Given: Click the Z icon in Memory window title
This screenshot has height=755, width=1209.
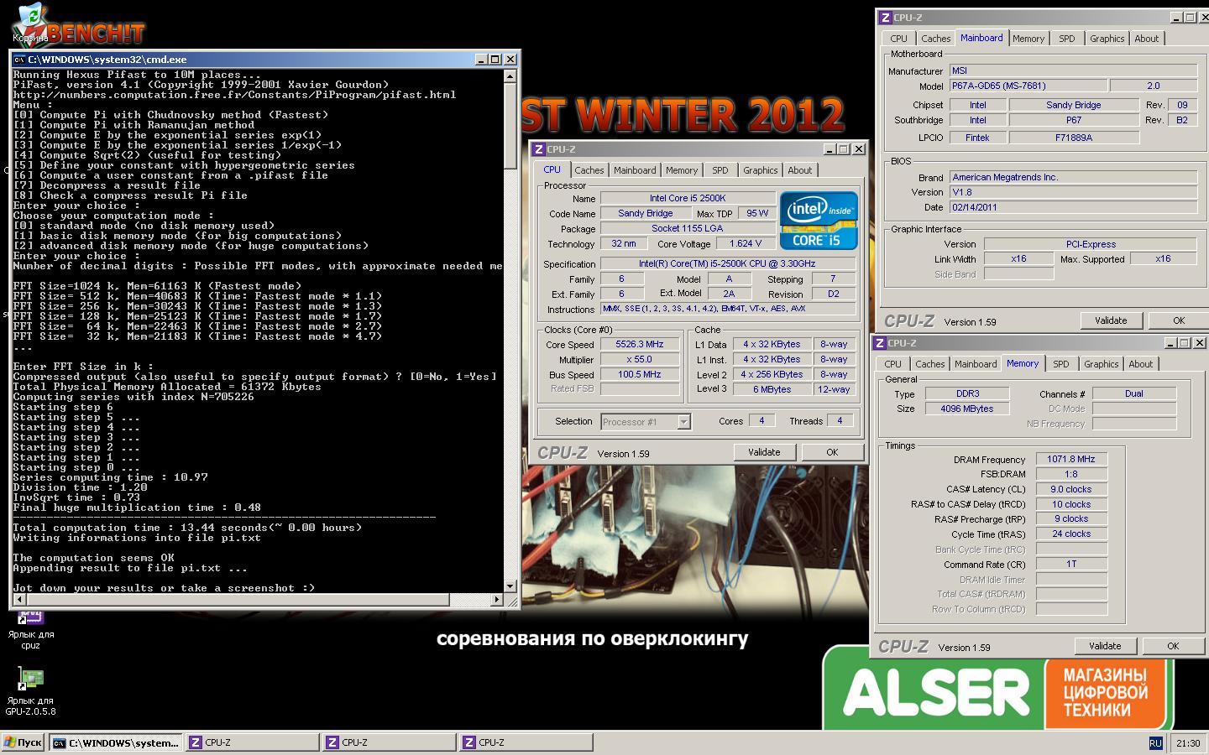Looking at the screenshot, I should click(x=880, y=343).
